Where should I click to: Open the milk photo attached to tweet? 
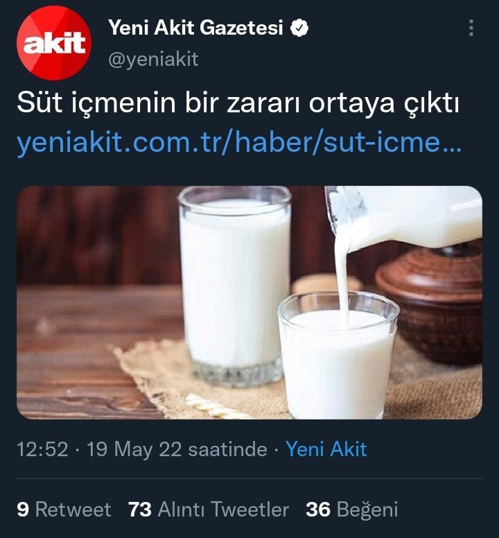[249, 302]
